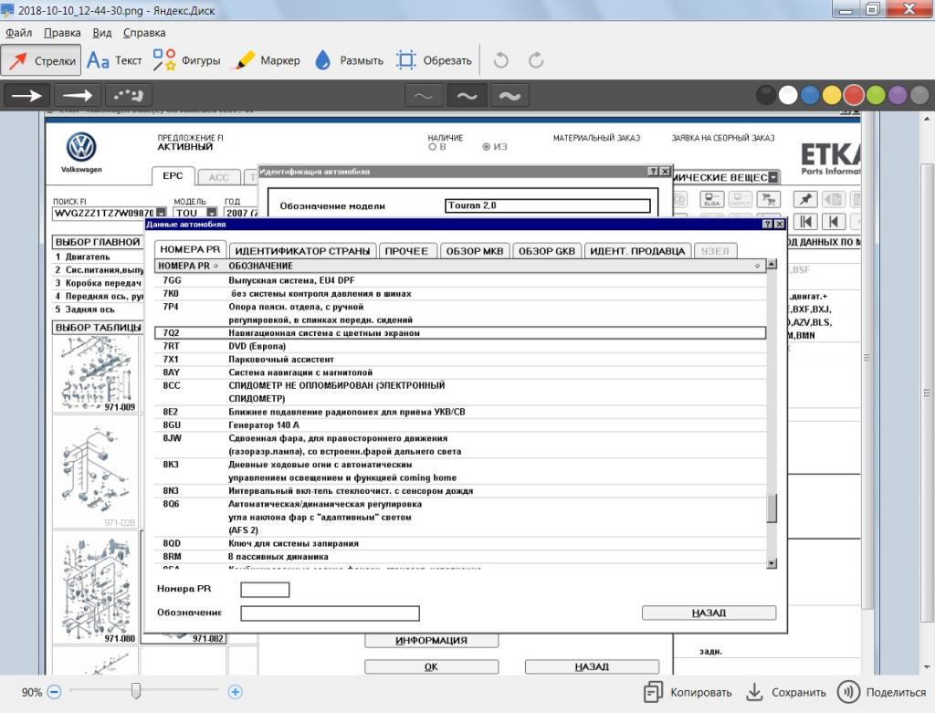
Task: Select the medium line thickness
Action: 467,95
